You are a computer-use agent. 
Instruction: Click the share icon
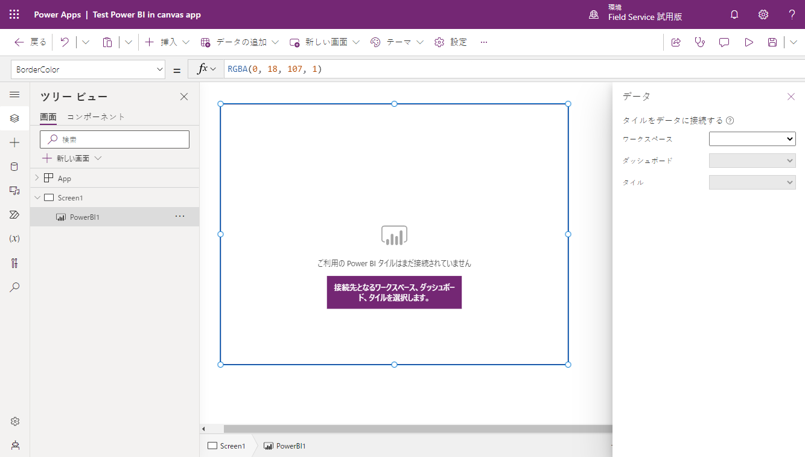676,42
